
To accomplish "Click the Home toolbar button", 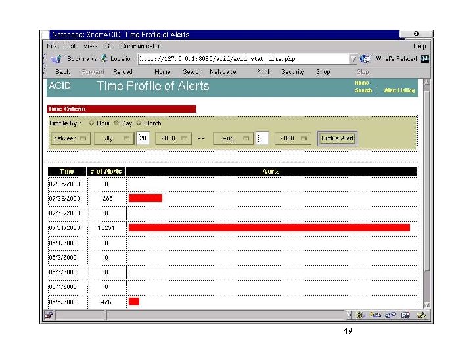I will pyautogui.click(x=162, y=72).
